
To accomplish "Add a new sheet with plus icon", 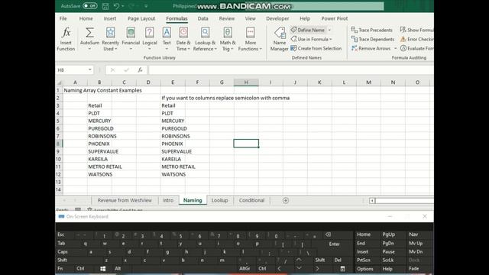I will click(285, 200).
